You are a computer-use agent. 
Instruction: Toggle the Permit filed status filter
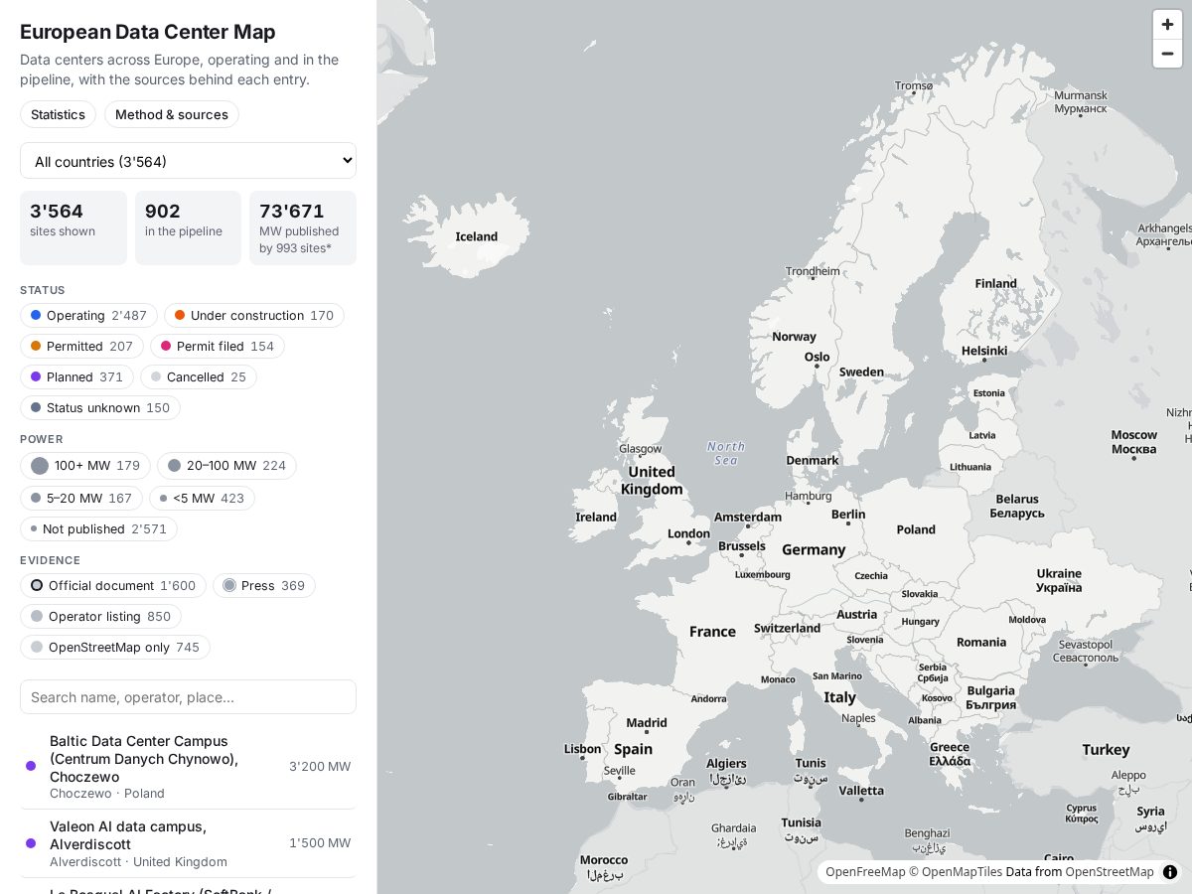(x=218, y=347)
